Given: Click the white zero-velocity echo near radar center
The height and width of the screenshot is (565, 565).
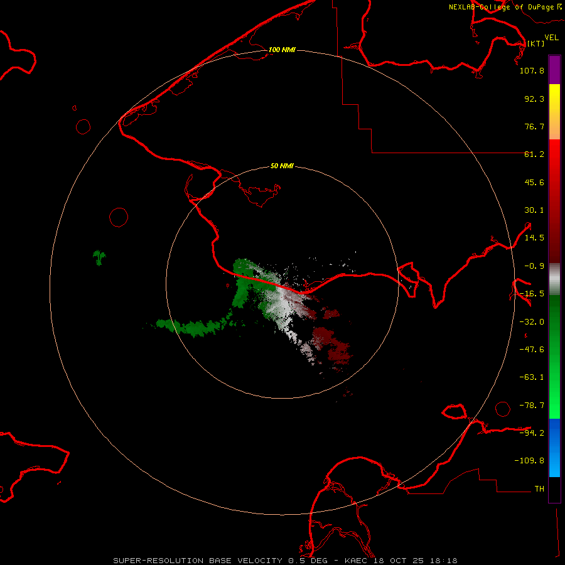Looking at the screenshot, I should click(x=283, y=306).
